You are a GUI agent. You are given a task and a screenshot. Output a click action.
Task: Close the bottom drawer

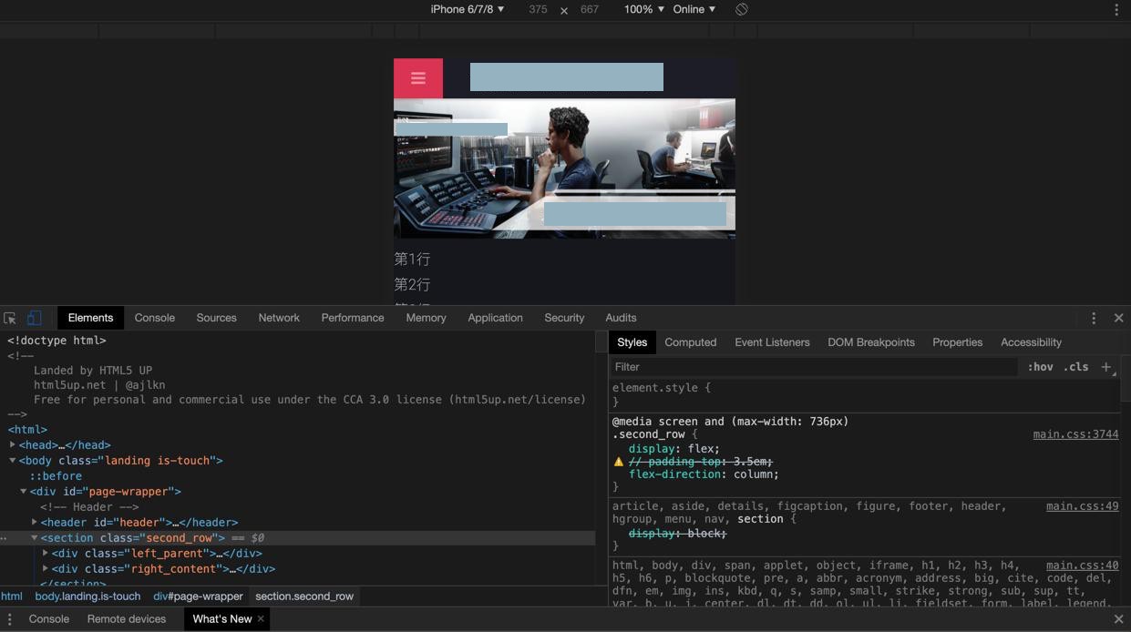[x=1118, y=619]
